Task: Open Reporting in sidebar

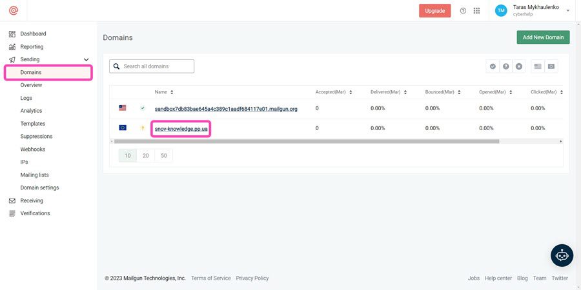Action: click(32, 46)
